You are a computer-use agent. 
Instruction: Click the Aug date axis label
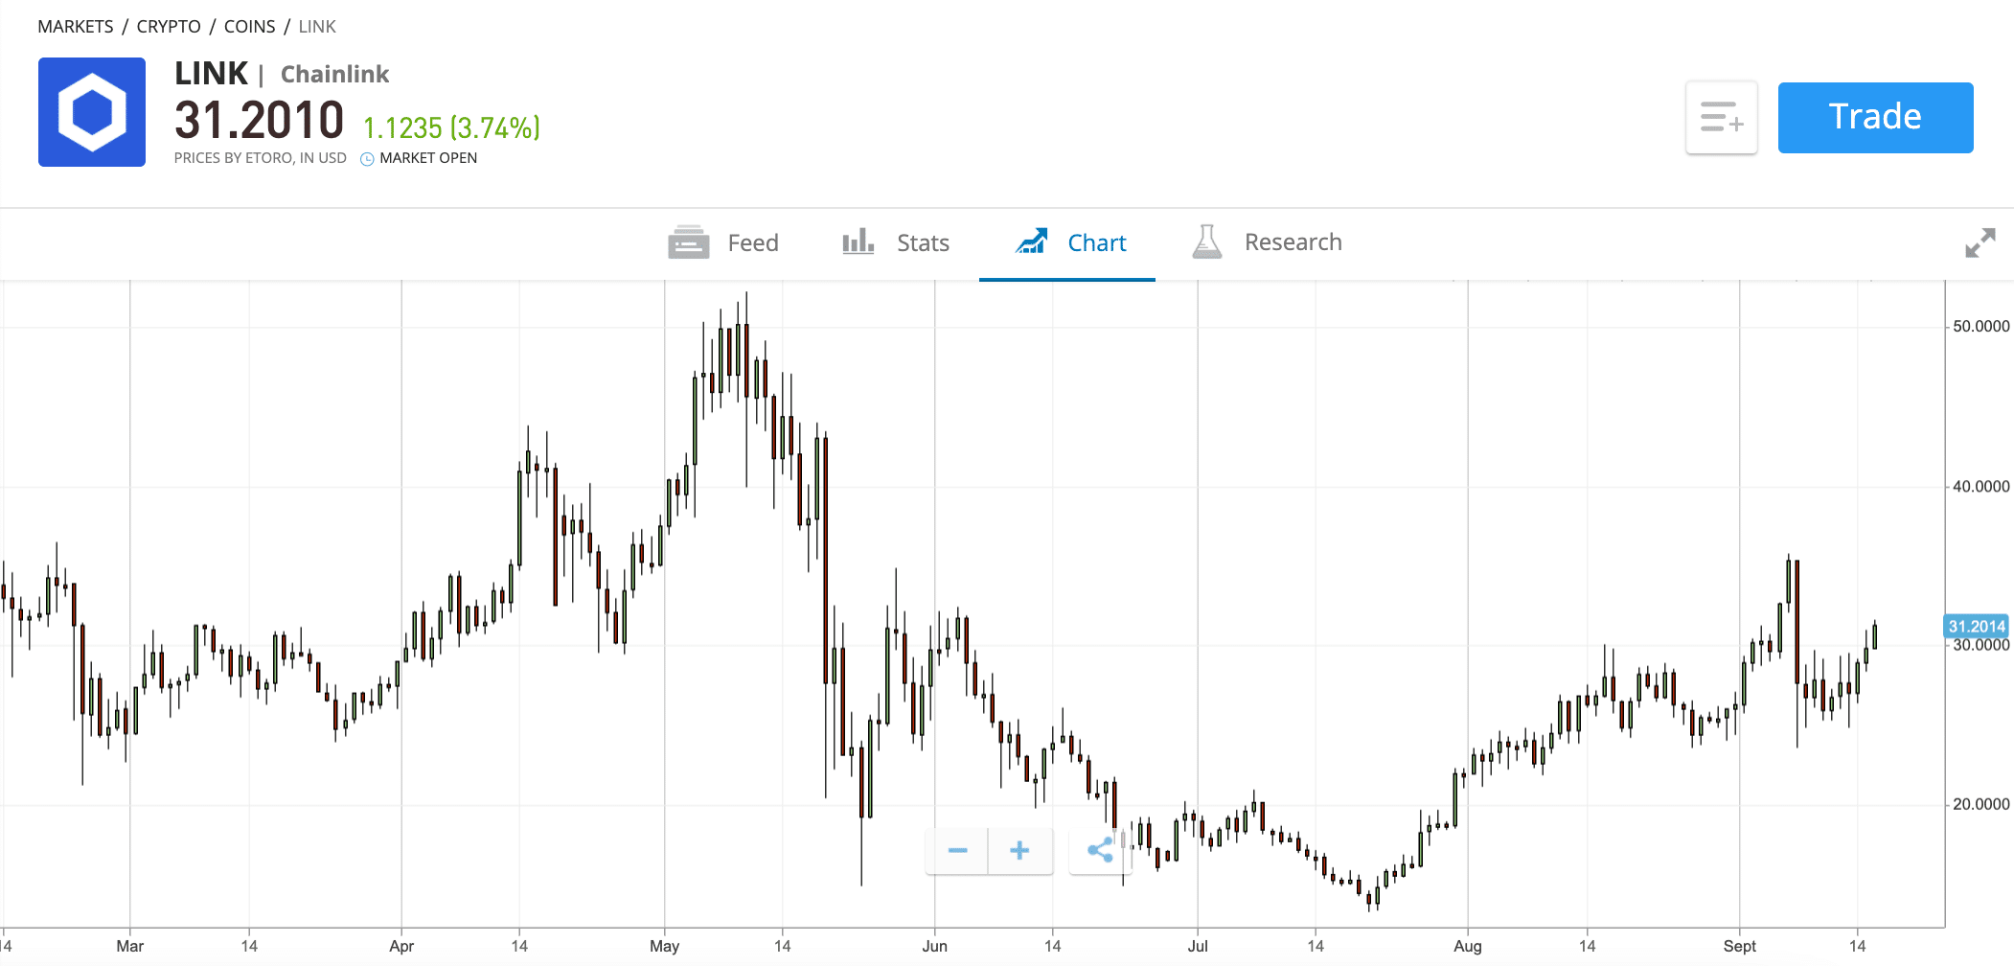(x=1467, y=947)
